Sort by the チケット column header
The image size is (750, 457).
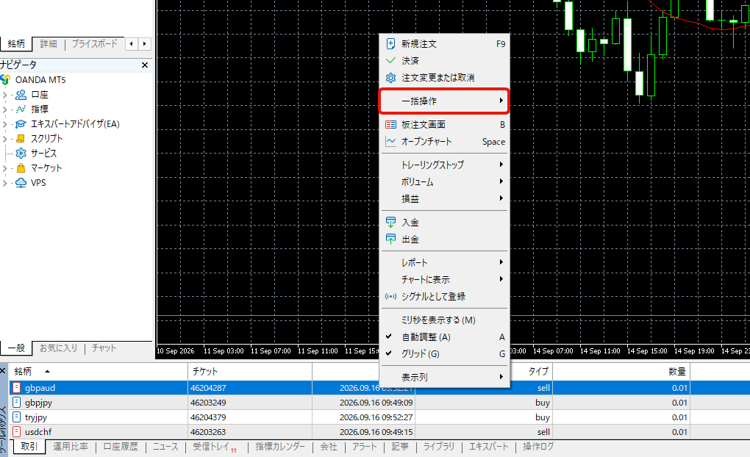[x=250, y=372]
